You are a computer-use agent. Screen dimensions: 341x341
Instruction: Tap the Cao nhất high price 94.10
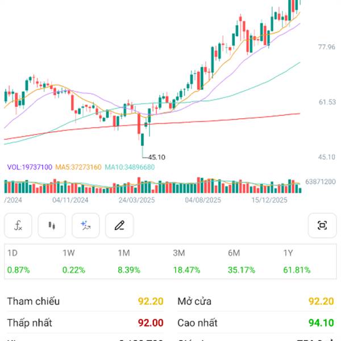pos(321,323)
